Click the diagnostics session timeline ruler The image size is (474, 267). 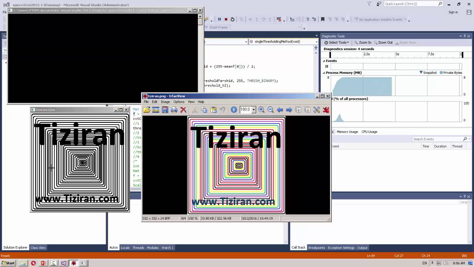click(x=396, y=55)
